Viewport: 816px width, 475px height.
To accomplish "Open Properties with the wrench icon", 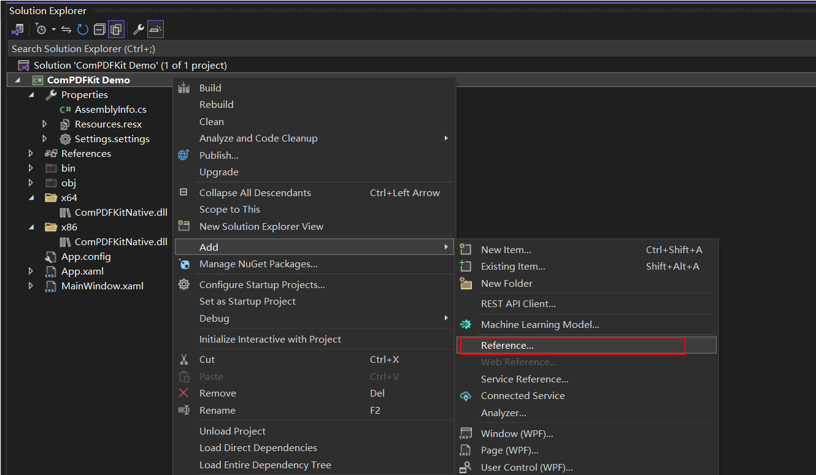I will [139, 29].
